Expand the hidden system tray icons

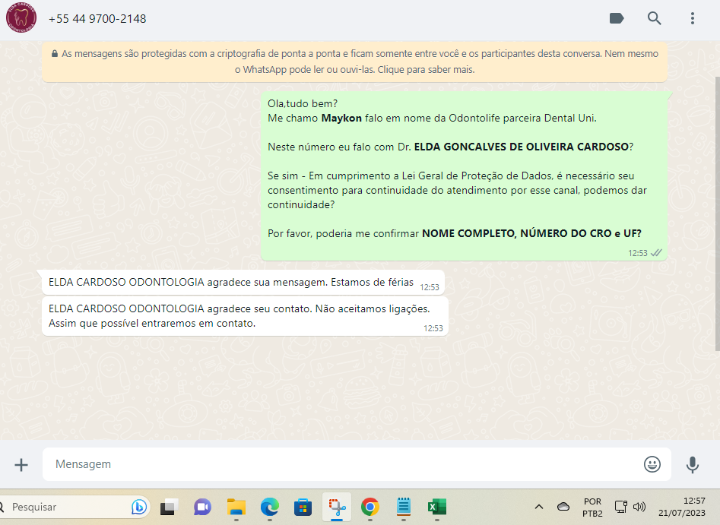coord(539,507)
